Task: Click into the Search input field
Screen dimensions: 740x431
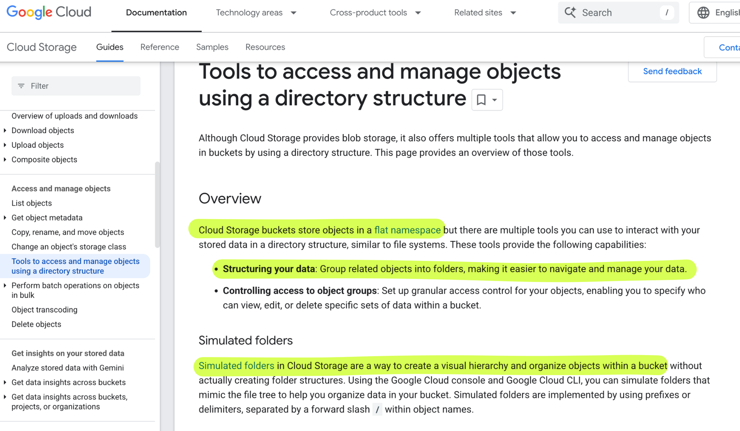Action: coord(618,13)
